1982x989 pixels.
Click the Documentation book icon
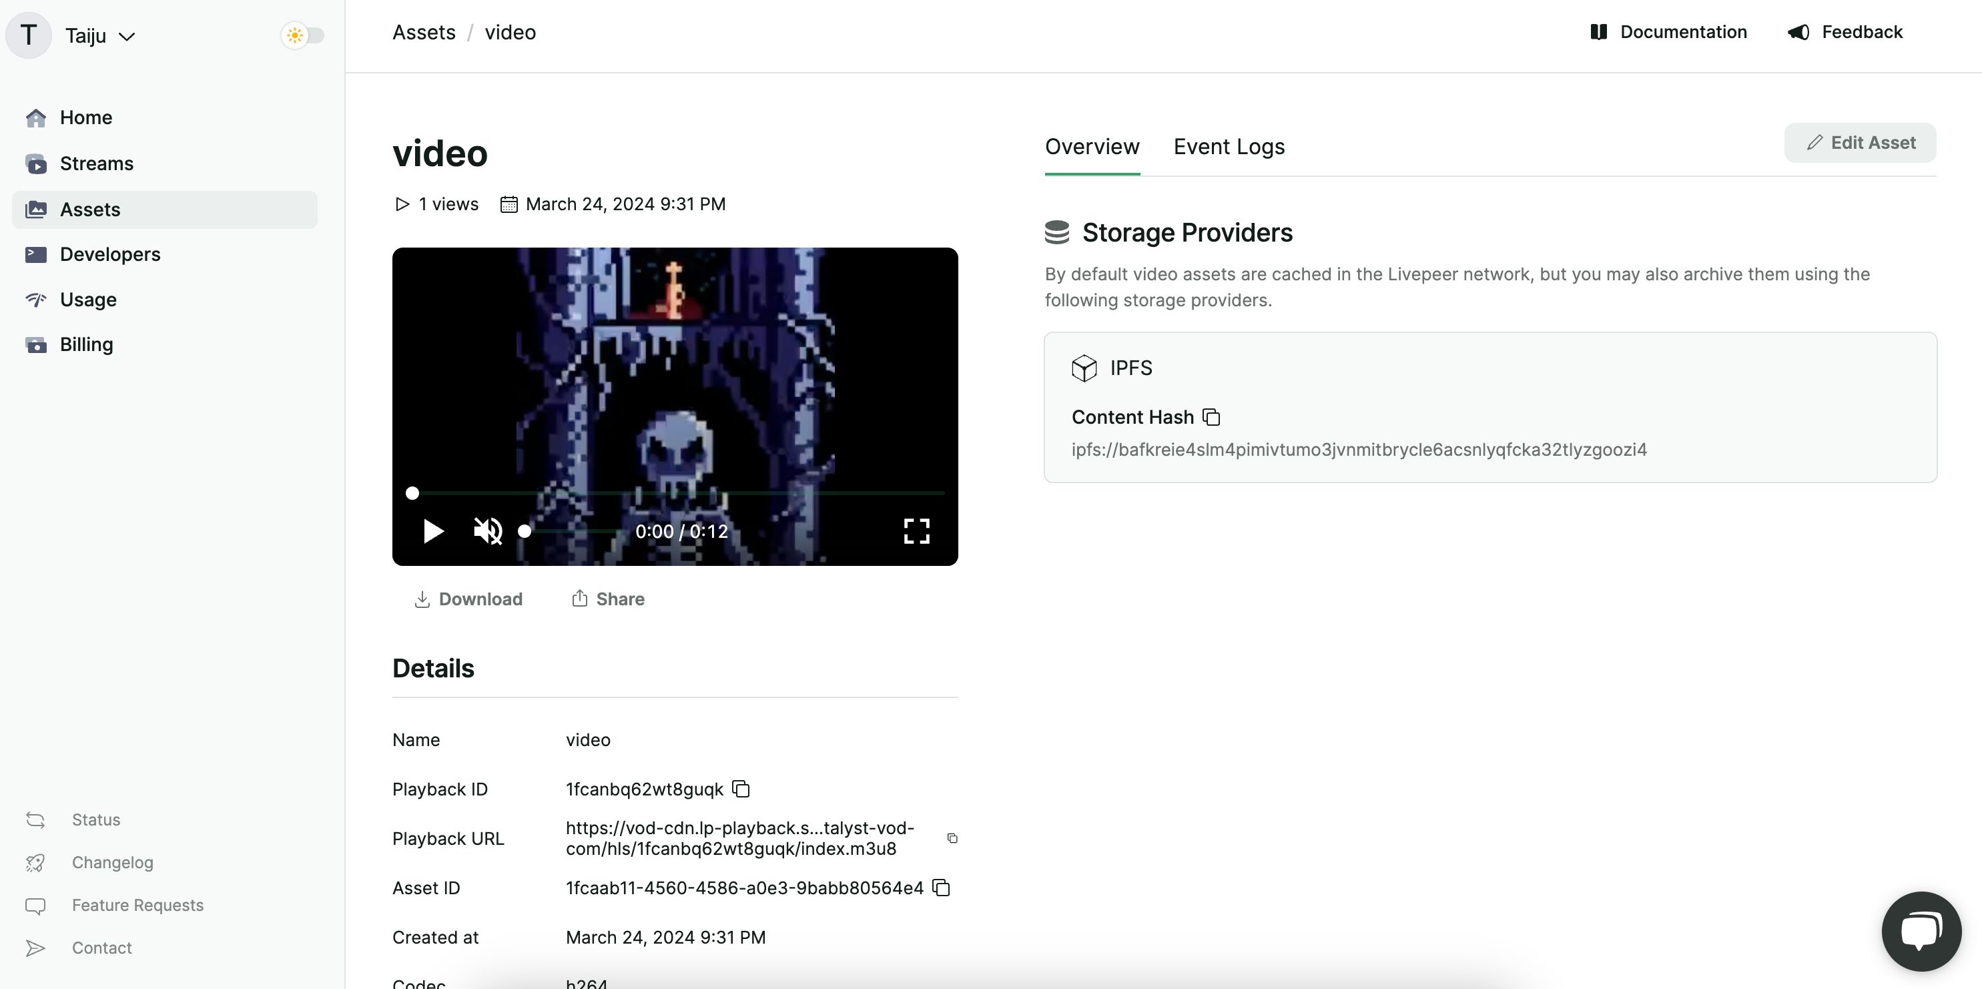point(1599,31)
